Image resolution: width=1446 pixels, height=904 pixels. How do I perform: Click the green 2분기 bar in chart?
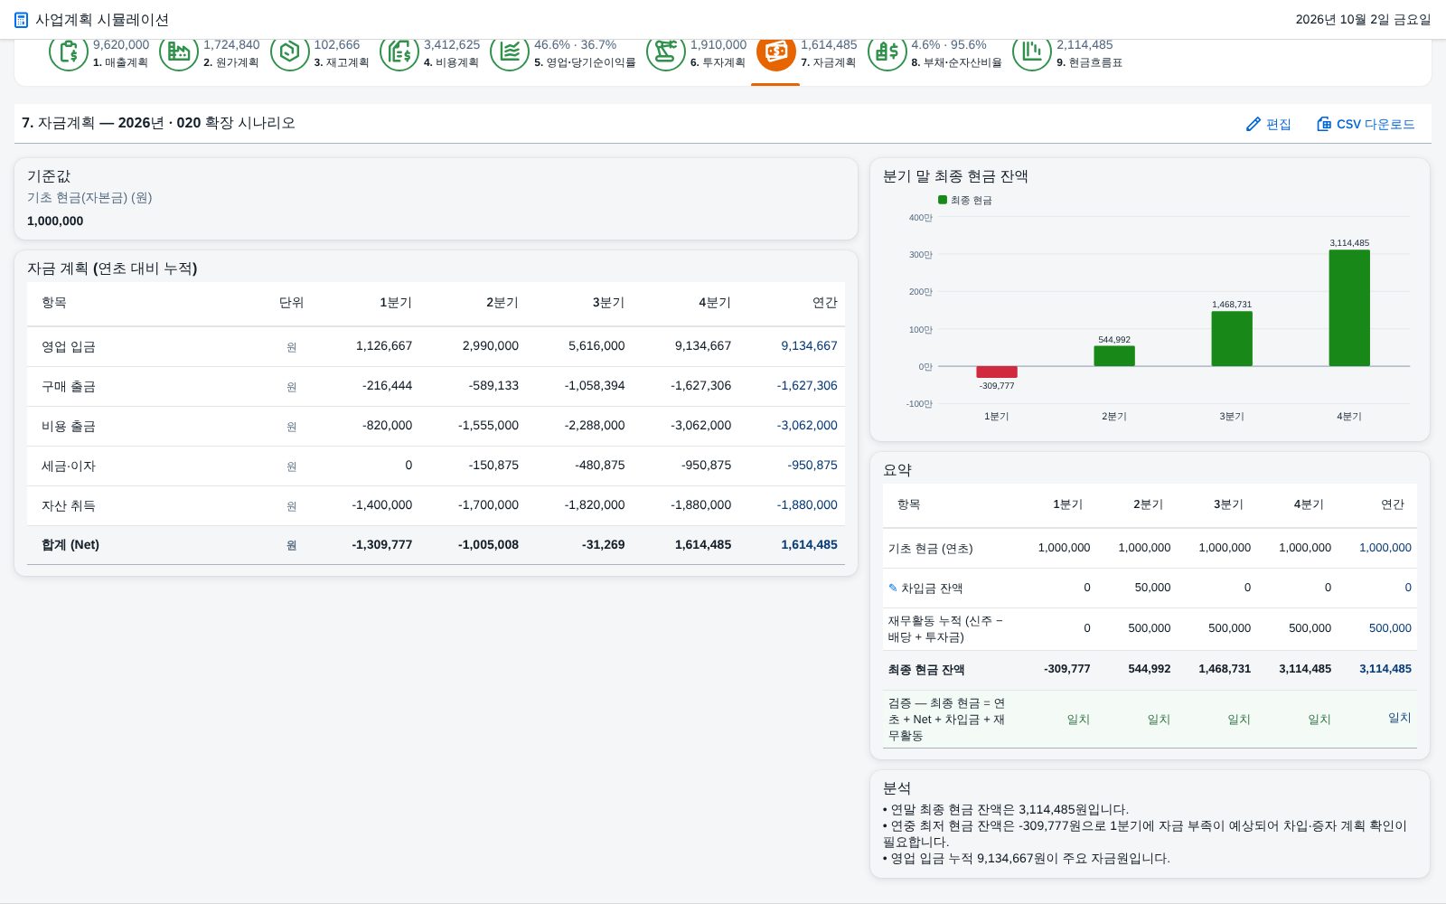point(1114,356)
